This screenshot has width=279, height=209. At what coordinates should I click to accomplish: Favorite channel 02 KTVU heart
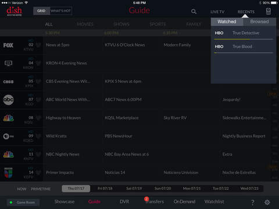click(x=38, y=45)
